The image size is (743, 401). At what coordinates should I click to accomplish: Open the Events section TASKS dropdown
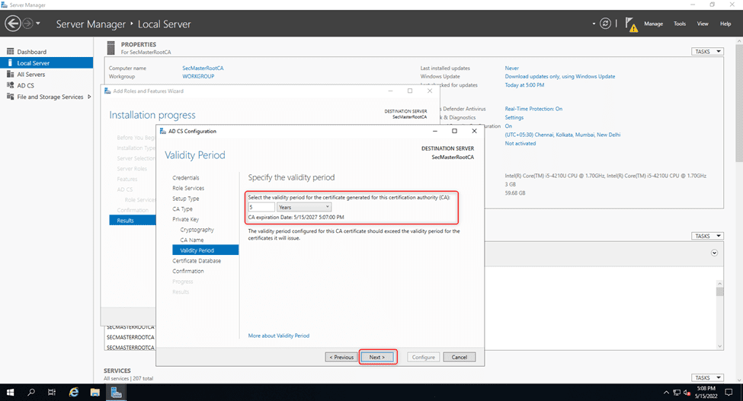(x=707, y=236)
